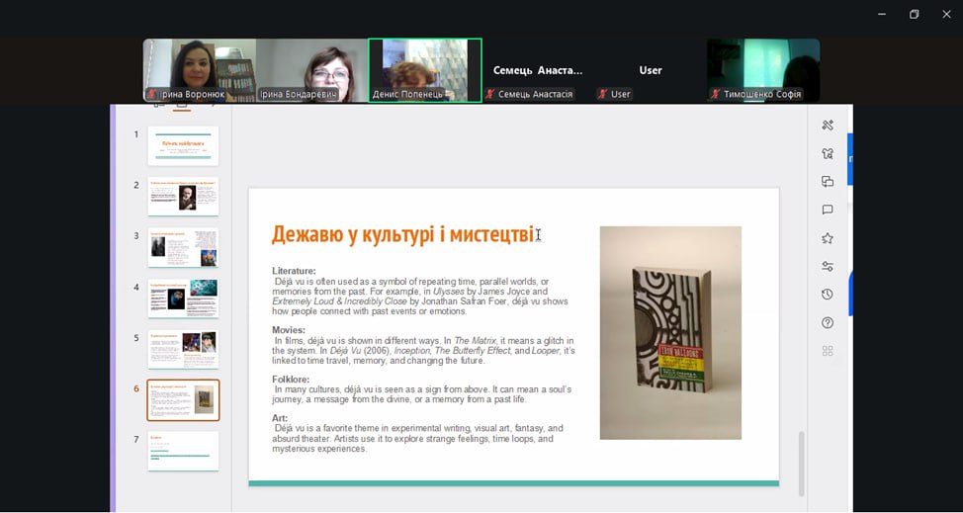Select slide 1 thumbnail in the panel
Screen dimensions: 963x513
point(183,145)
